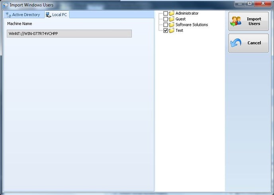Switch to the Active Directory tab
The image size is (274, 195).
coord(23,15)
